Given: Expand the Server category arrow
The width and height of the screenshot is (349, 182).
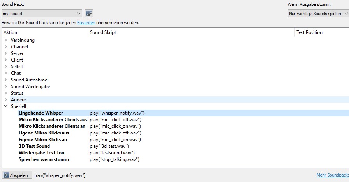Looking at the screenshot, I should pyautogui.click(x=6, y=53).
